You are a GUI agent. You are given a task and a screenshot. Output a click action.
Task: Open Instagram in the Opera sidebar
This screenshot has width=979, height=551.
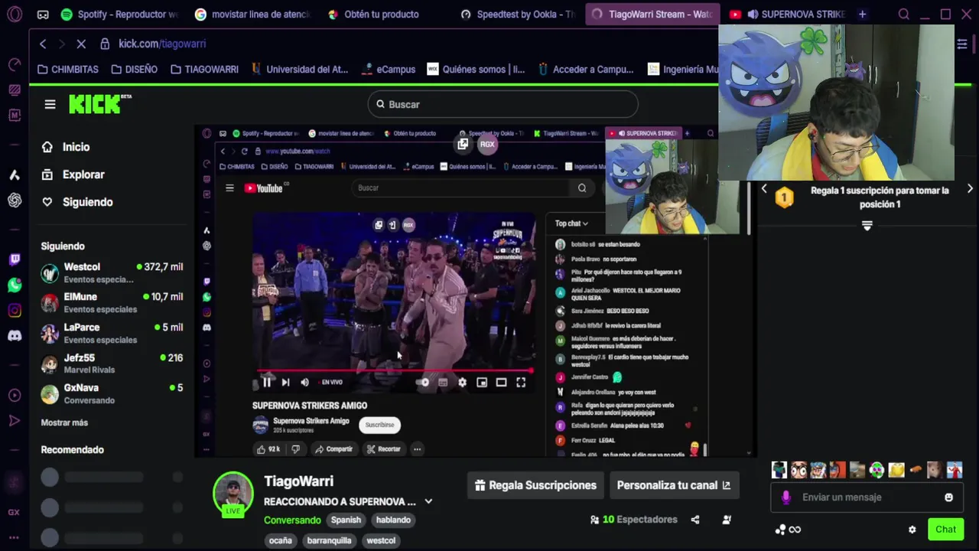(x=15, y=310)
